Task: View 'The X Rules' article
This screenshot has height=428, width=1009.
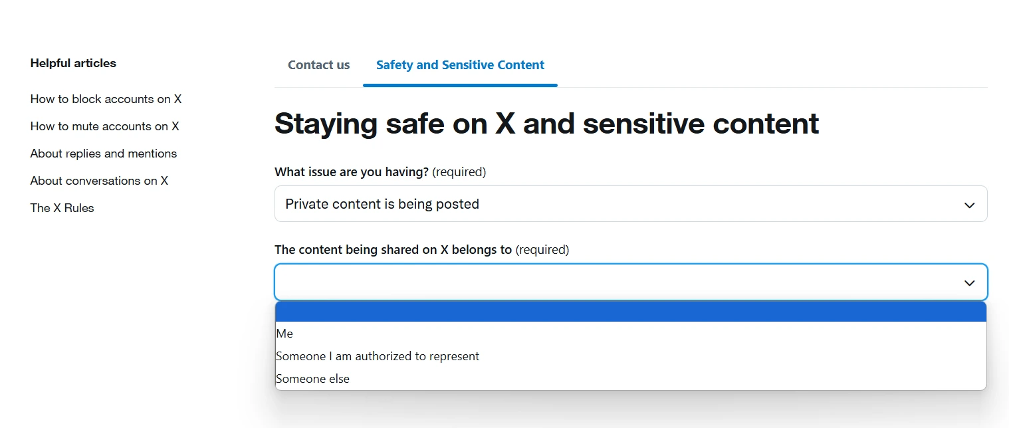Action: [62, 208]
